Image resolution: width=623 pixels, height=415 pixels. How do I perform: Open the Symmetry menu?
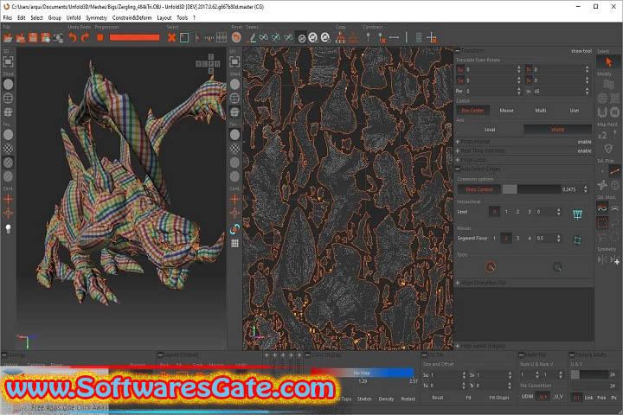97,18
